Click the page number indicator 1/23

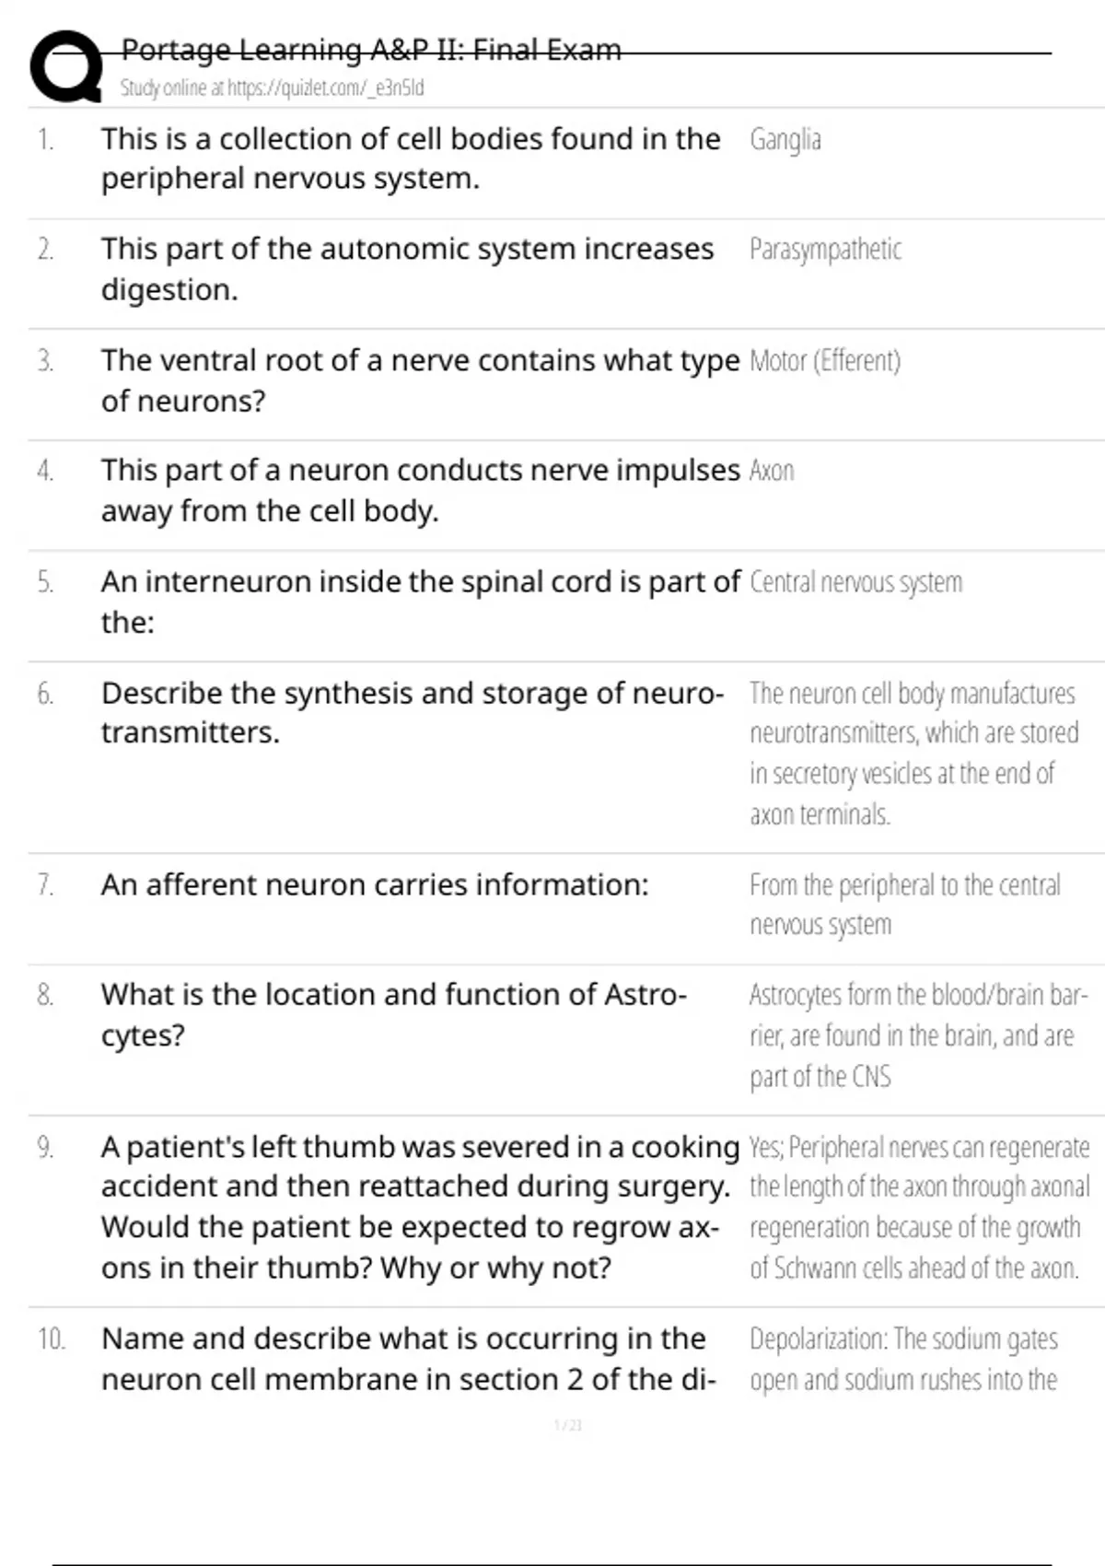(568, 1425)
